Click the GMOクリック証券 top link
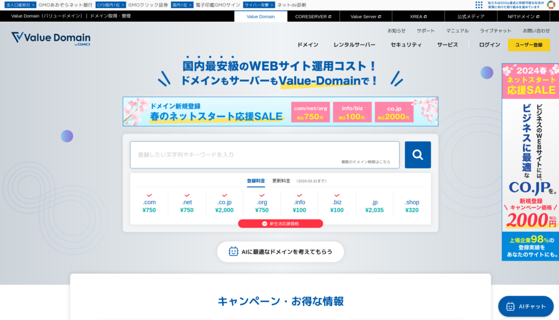This screenshot has height=320, width=559. coord(148,5)
